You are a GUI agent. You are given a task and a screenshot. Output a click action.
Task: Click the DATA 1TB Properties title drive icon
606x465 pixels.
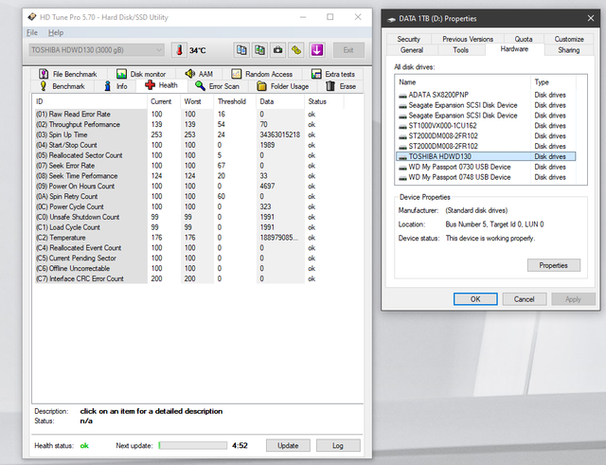[x=391, y=19]
